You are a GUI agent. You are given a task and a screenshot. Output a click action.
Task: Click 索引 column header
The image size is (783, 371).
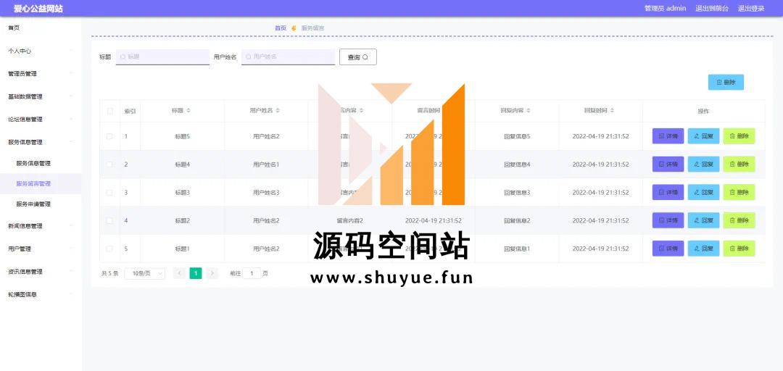coord(130,111)
